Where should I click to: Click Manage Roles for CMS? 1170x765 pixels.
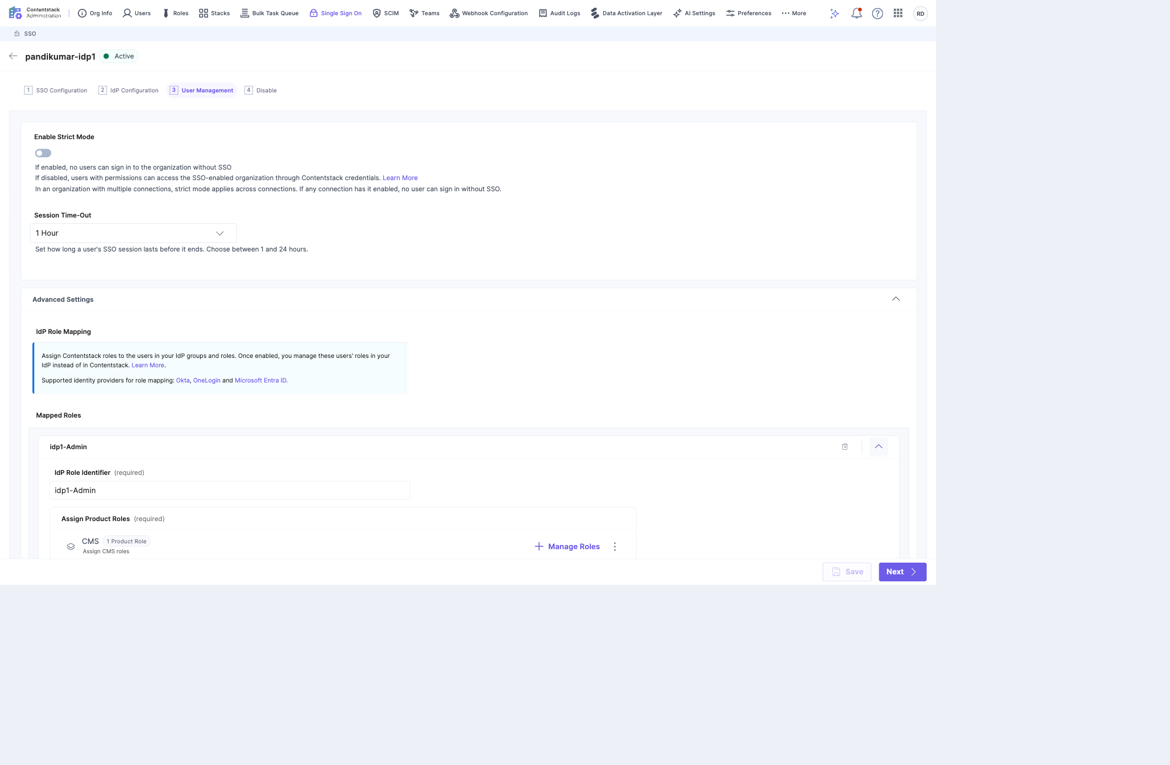click(567, 546)
